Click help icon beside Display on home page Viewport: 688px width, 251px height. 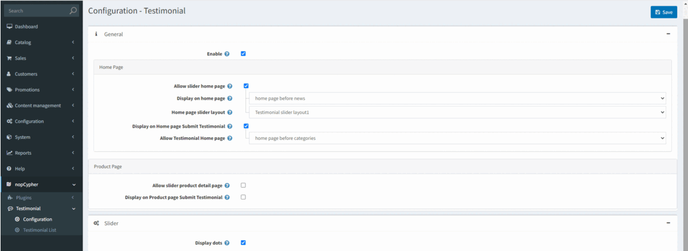point(230,99)
